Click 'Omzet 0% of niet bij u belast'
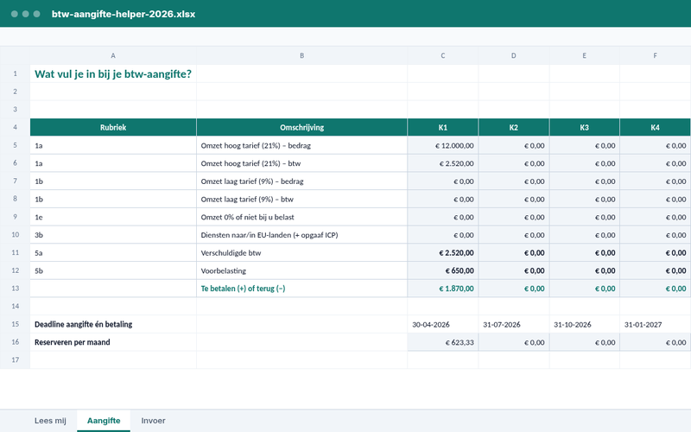The width and height of the screenshot is (691, 432). coord(301,217)
